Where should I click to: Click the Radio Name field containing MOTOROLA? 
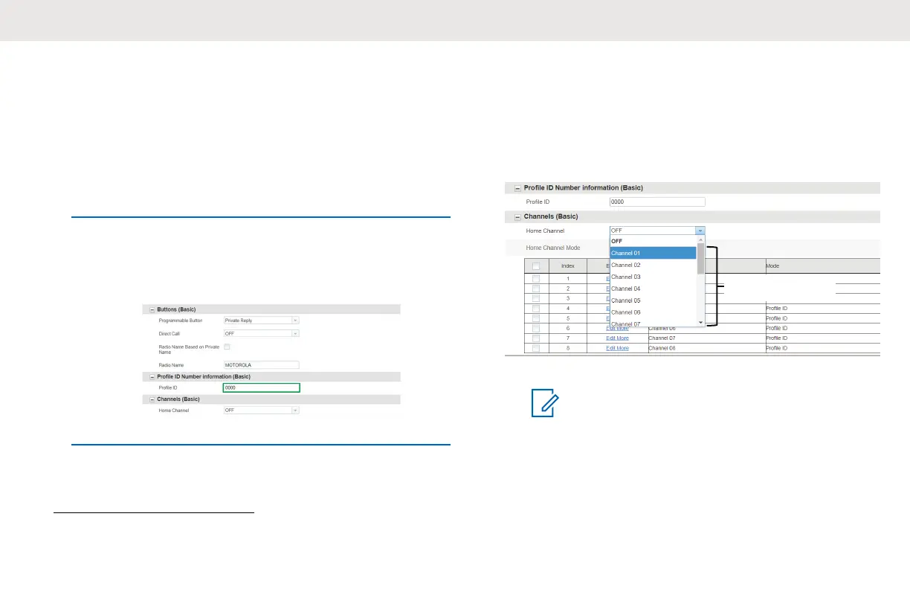click(261, 365)
